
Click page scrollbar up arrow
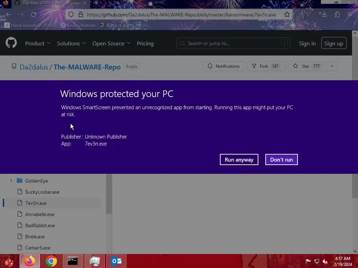pyautogui.click(x=355, y=33)
